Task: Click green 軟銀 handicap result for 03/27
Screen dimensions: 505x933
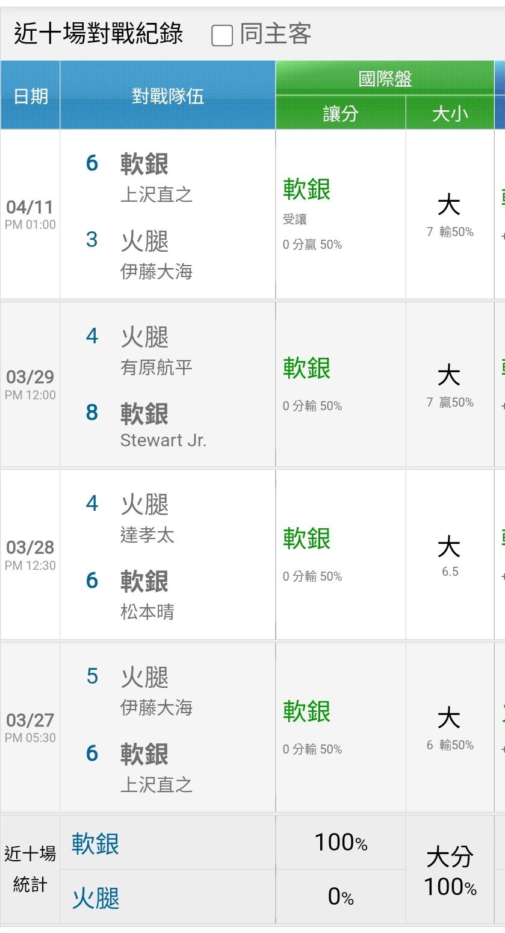Action: tap(306, 711)
